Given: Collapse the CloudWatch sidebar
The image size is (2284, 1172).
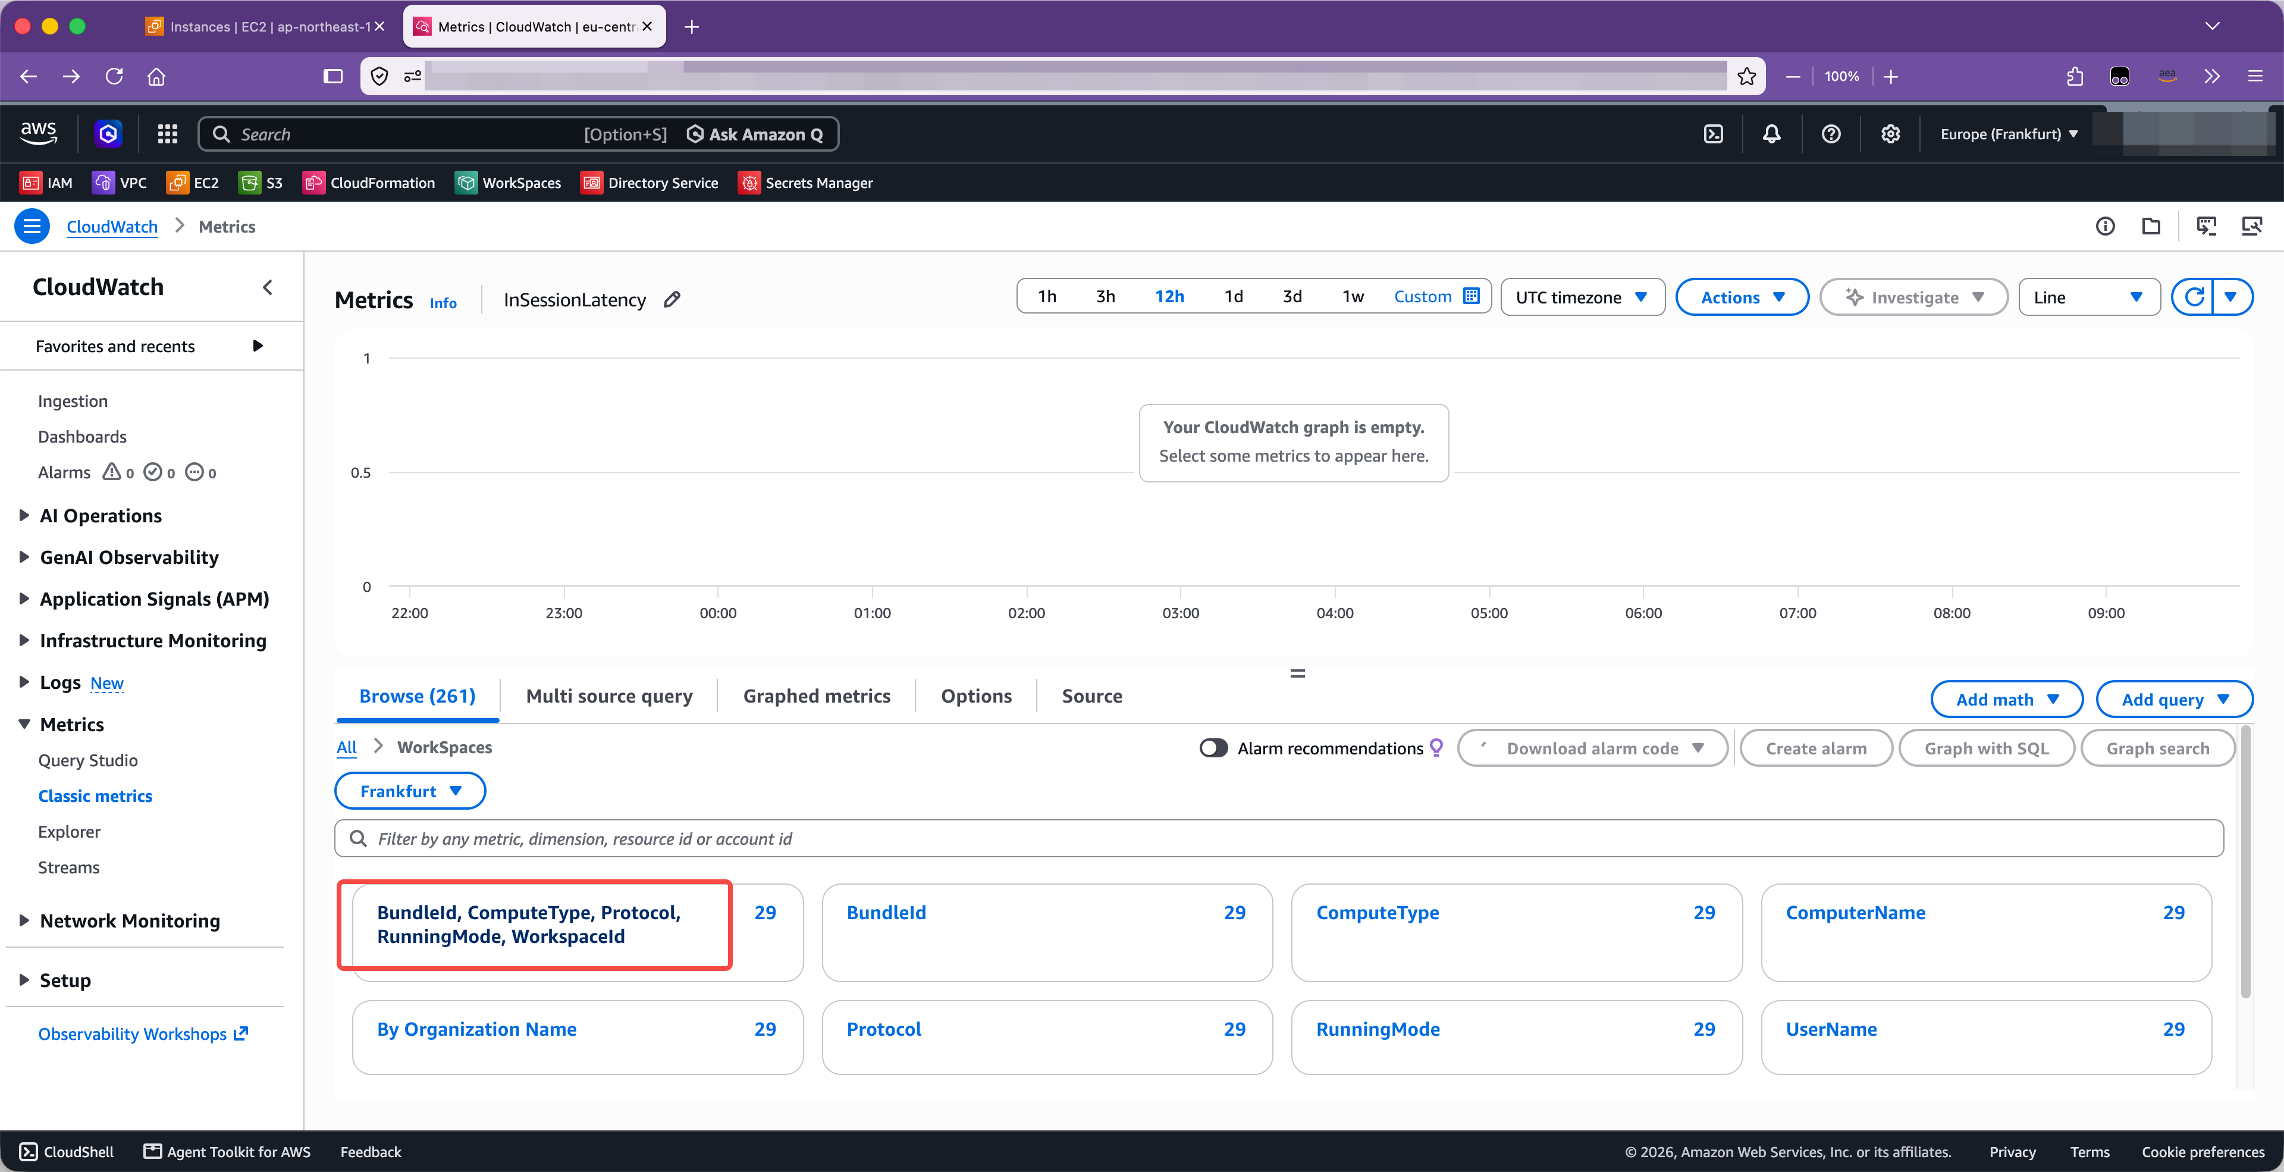Looking at the screenshot, I should point(268,287).
